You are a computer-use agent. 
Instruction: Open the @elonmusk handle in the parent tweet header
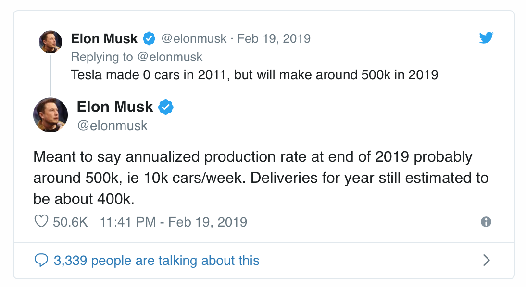pyautogui.click(x=194, y=38)
